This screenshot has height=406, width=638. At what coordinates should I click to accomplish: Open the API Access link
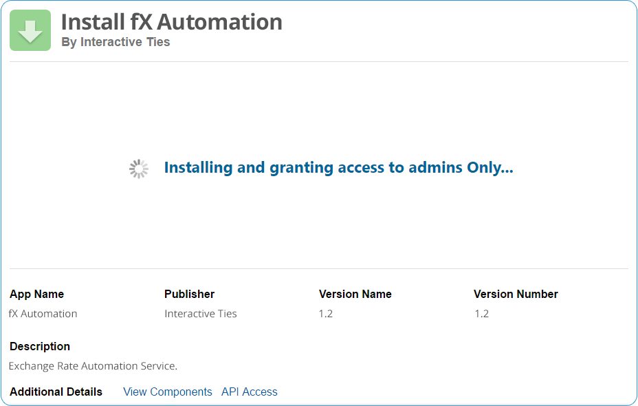coord(250,392)
